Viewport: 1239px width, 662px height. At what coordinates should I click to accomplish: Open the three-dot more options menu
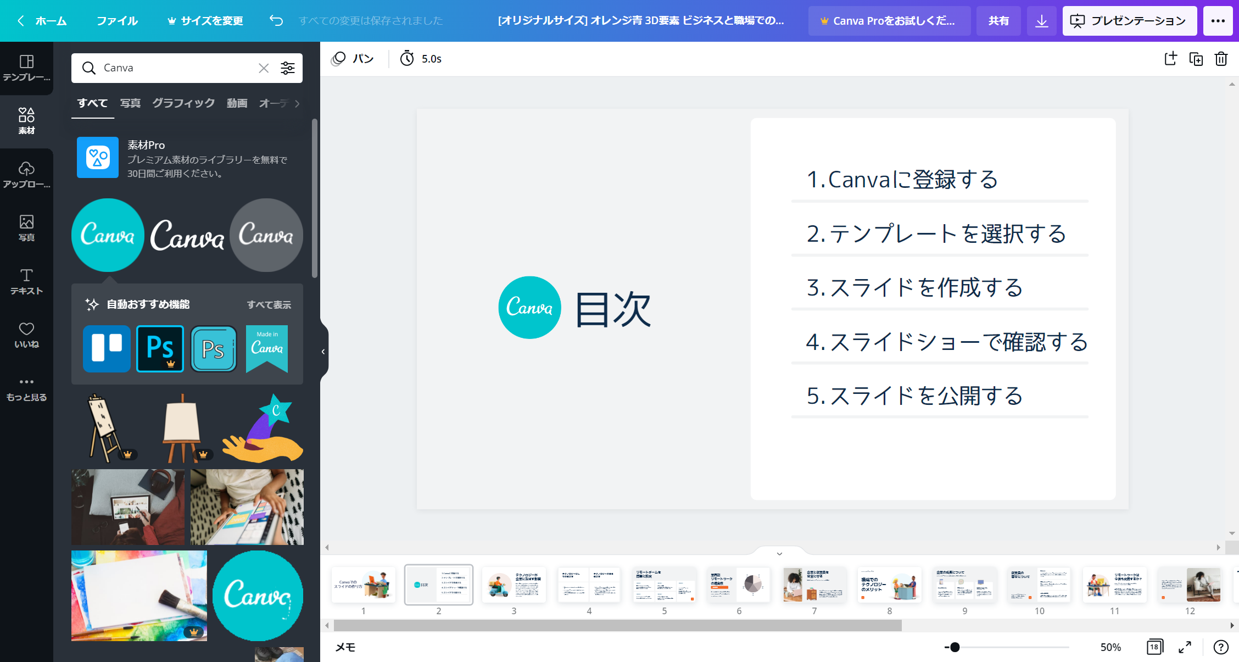[x=1218, y=21]
